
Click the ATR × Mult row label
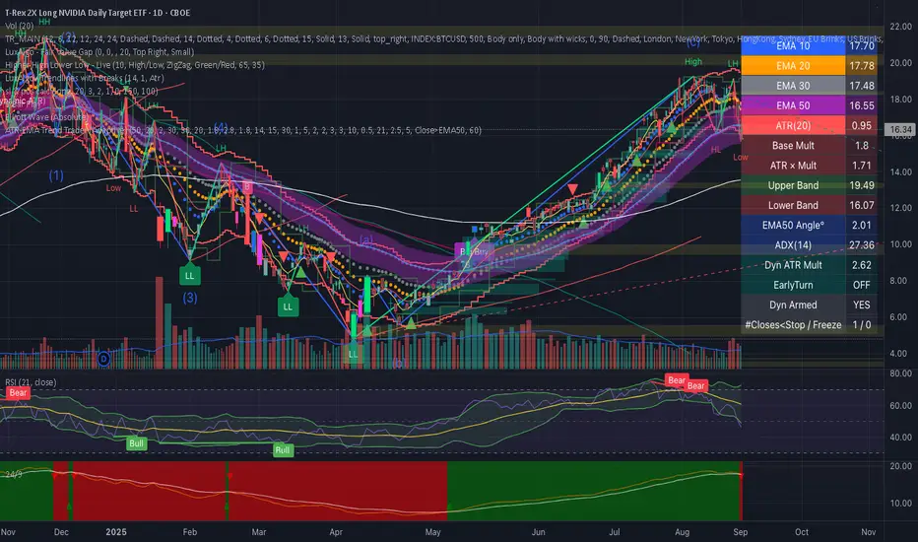coord(793,166)
